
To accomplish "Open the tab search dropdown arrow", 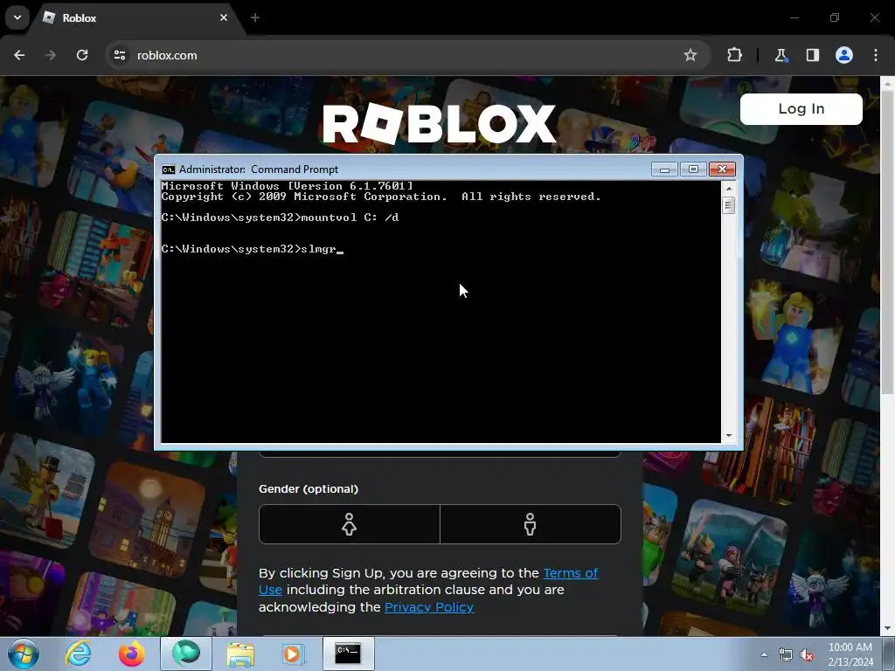I will [17, 17].
